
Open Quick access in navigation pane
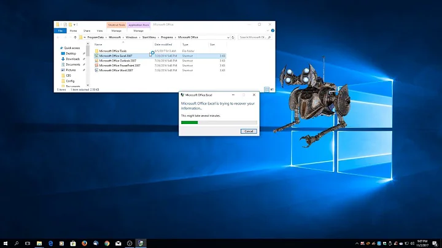tap(72, 48)
